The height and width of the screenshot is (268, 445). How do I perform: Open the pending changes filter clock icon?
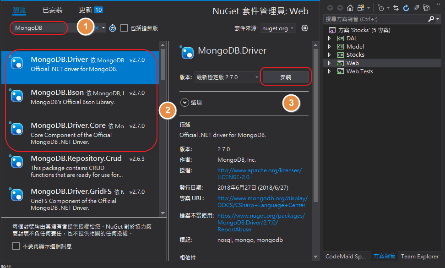point(381,8)
